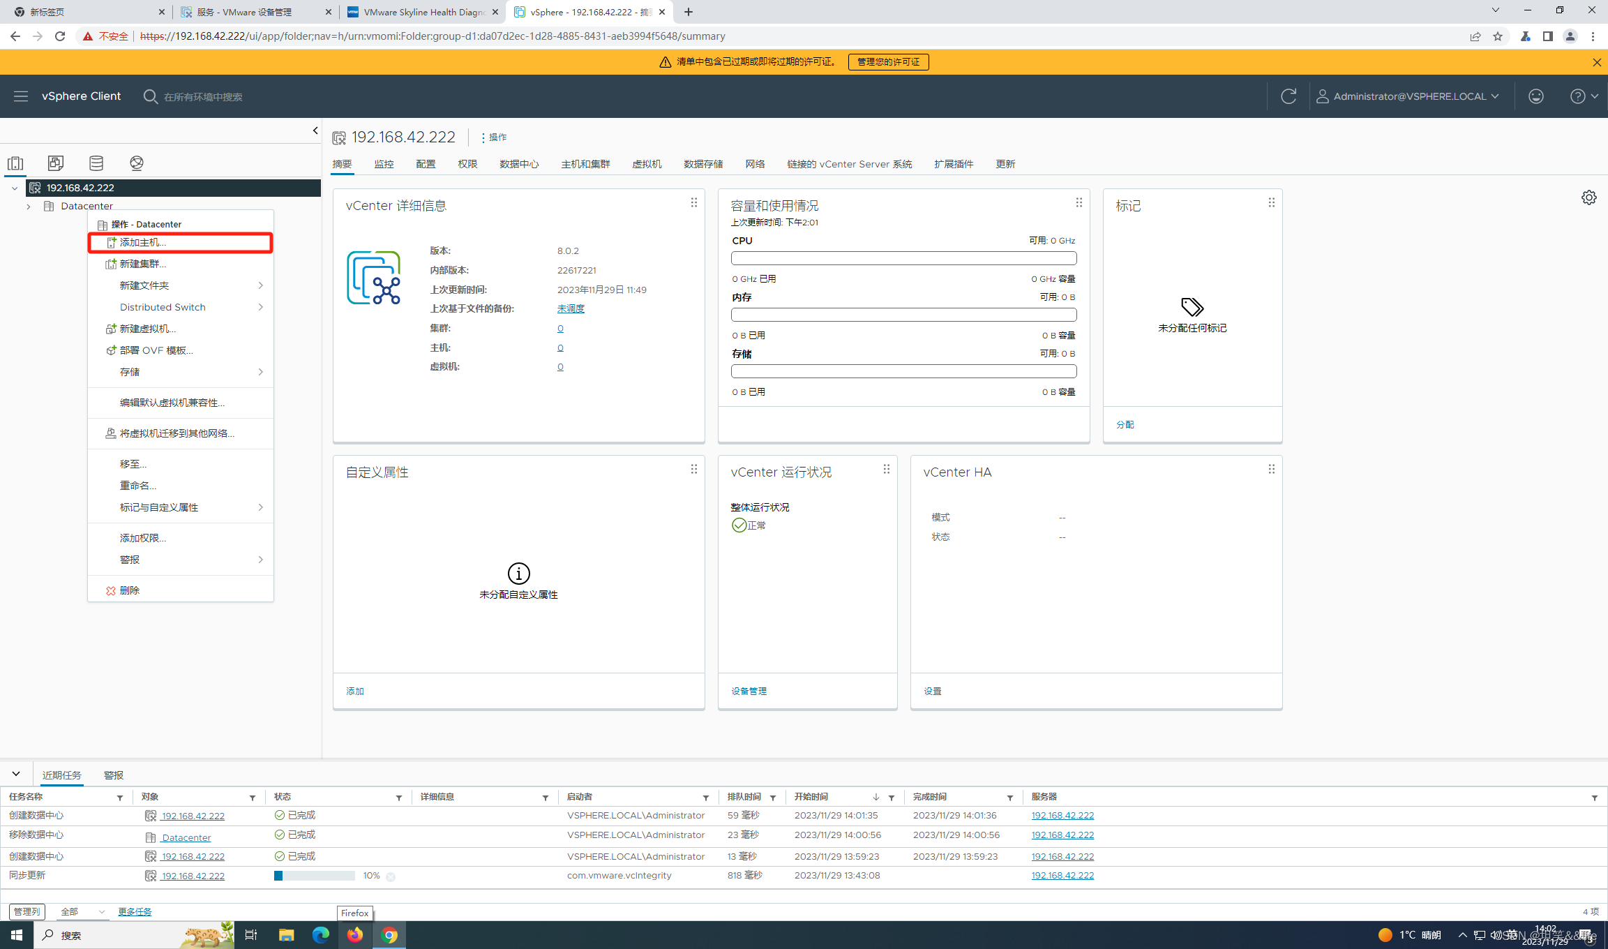
Task: Click the 同步更新 10% progress bar
Action: [x=315, y=876]
